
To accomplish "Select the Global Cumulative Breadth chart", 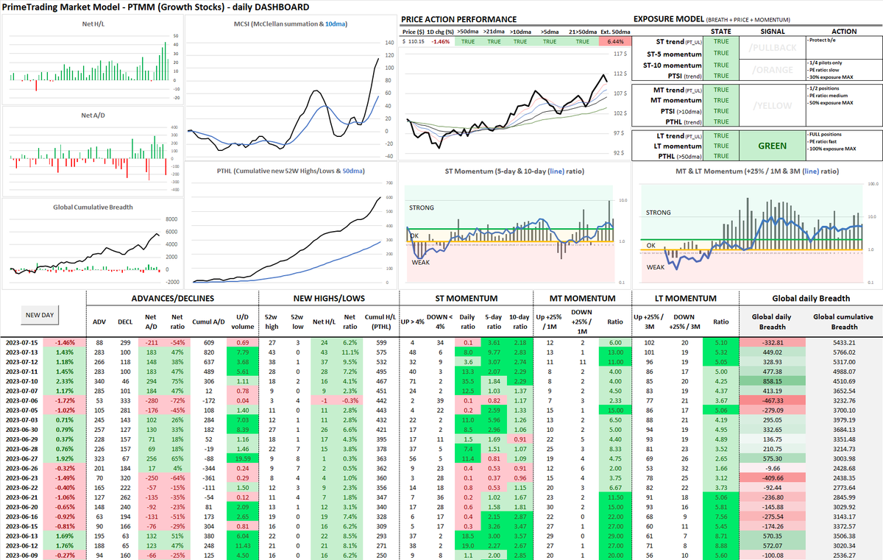I will tap(92, 243).
